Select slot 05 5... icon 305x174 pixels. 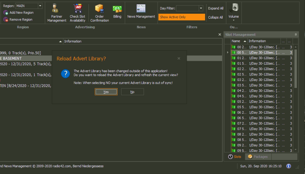[233, 107]
